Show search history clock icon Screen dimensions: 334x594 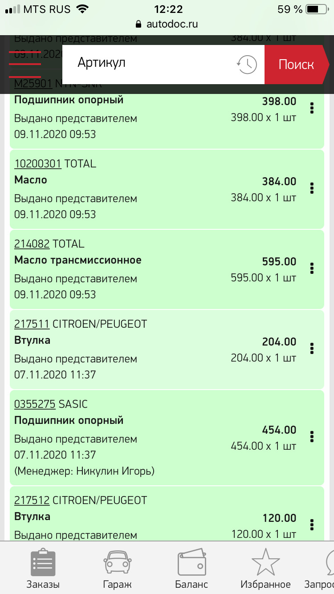click(246, 65)
